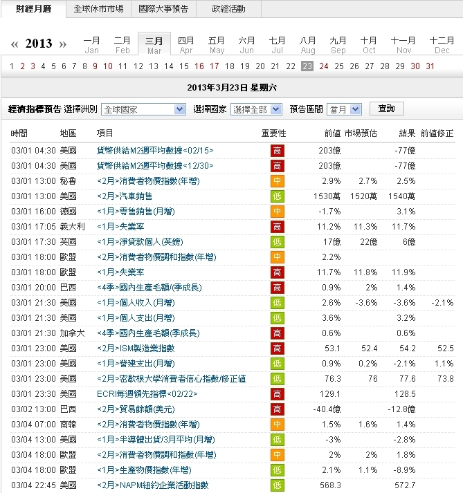This screenshot has height=493, width=463.
Task: Open Italy <1月>失業率 link
Action: [120, 227]
